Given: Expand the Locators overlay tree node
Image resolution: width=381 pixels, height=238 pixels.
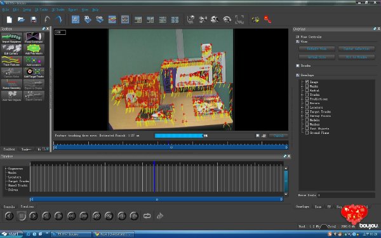Looking at the screenshot, I should (x=302, y=107).
